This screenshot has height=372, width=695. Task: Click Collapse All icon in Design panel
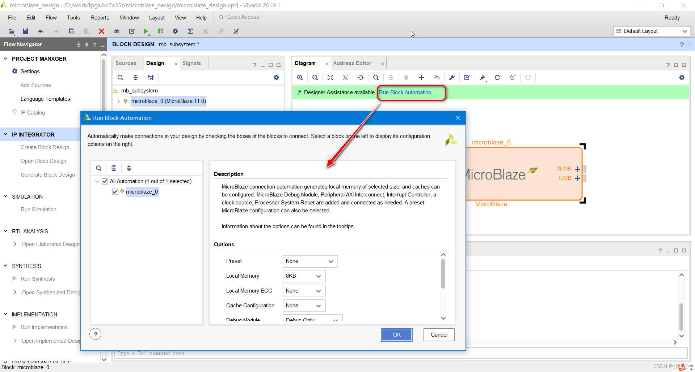[136, 77]
